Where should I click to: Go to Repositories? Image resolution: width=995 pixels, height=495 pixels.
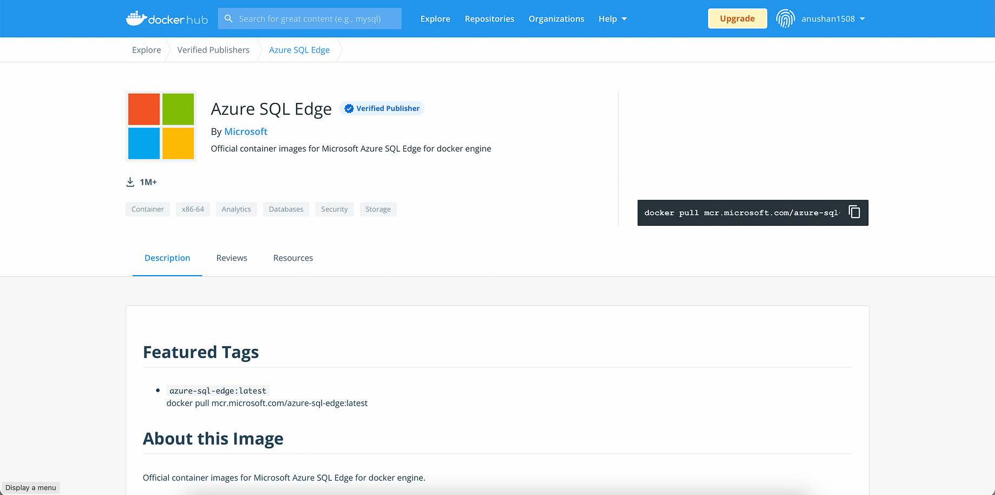point(489,19)
